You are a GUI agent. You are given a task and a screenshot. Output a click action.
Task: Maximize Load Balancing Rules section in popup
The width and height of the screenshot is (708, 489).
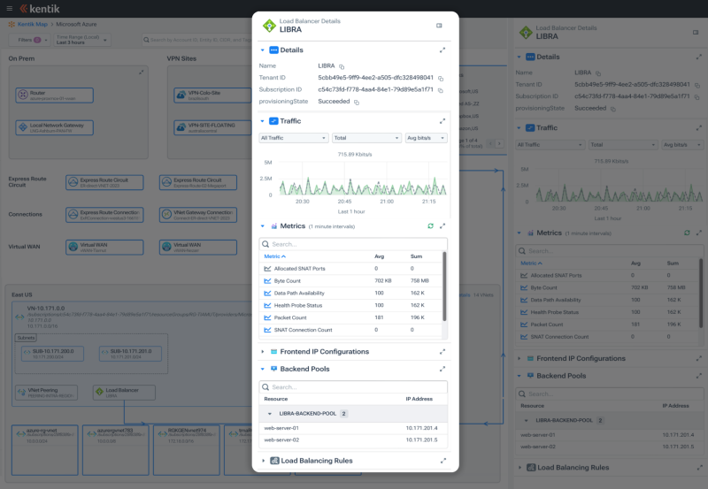443,461
